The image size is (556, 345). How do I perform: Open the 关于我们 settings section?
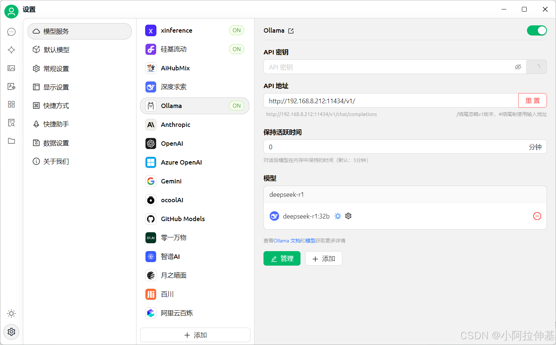point(79,161)
